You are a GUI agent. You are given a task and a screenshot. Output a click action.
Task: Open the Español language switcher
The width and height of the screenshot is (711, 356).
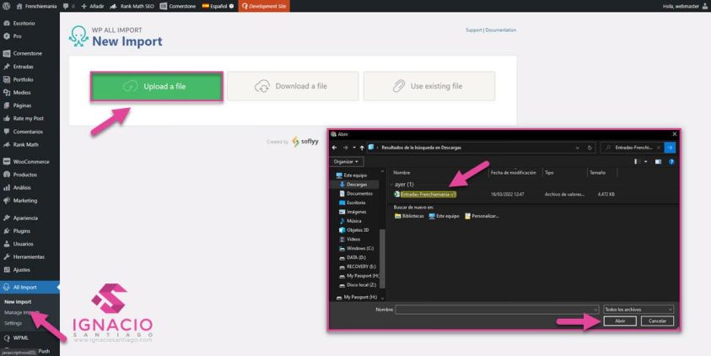(x=218, y=7)
